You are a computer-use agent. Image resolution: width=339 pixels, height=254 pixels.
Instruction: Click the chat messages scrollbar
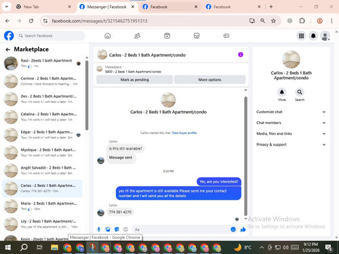pos(245,156)
